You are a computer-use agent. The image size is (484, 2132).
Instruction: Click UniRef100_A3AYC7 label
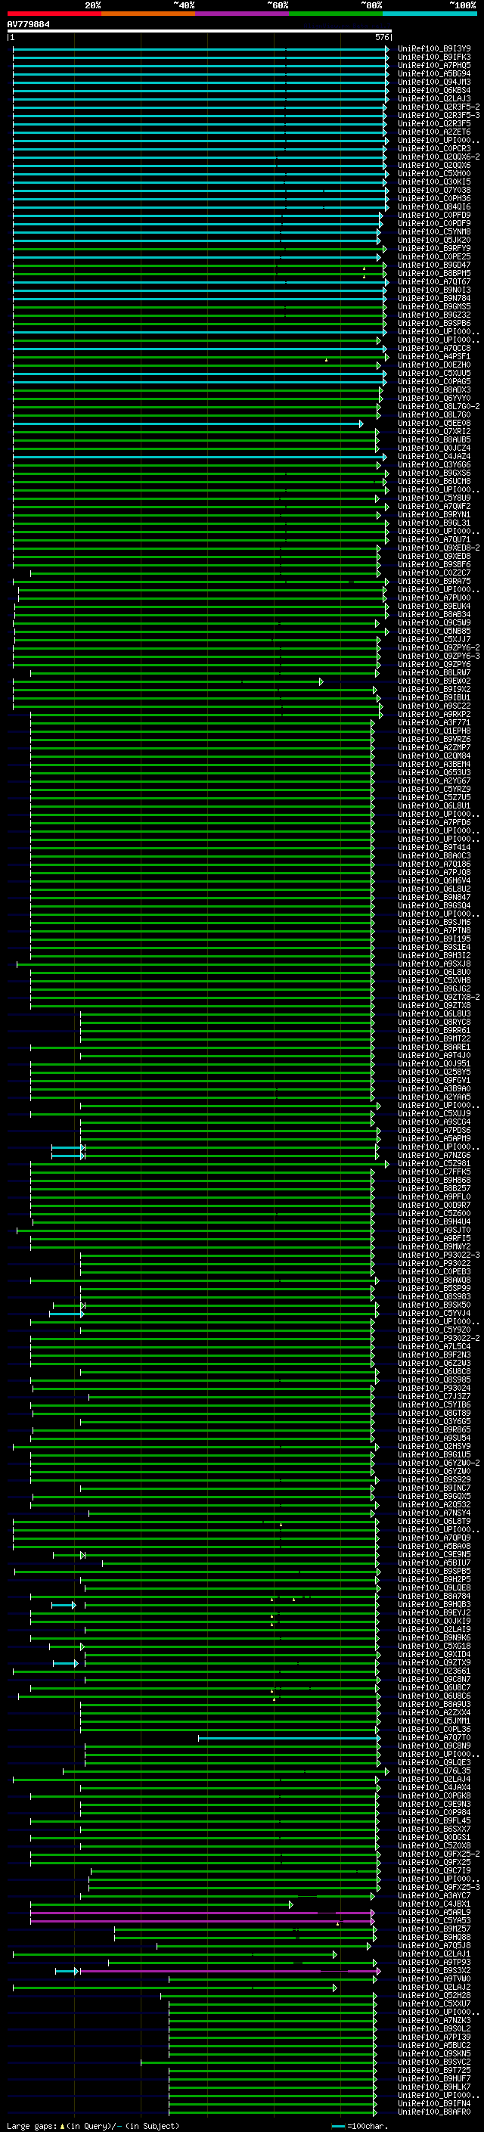pyautogui.click(x=433, y=1895)
